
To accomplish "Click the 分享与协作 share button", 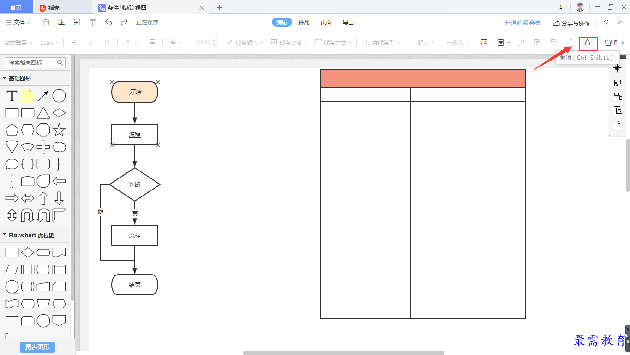I will [x=571, y=23].
